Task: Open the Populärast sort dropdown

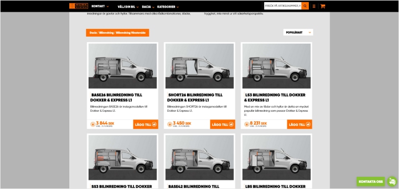Action: (298, 32)
